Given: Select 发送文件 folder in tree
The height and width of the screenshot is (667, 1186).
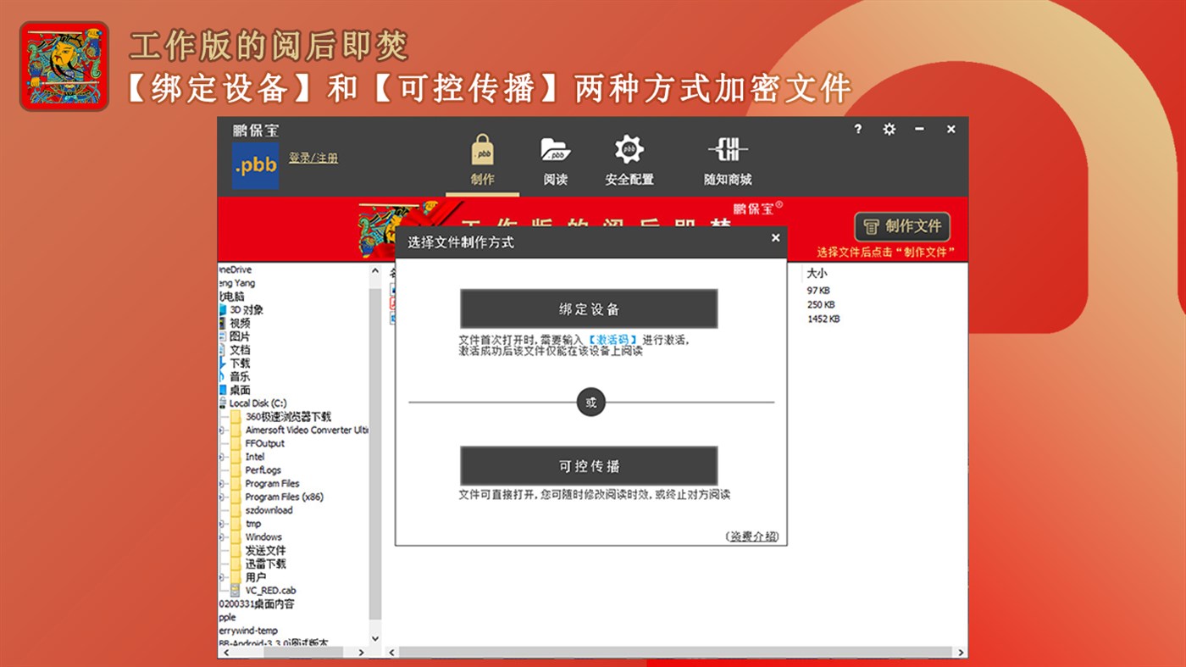Looking at the screenshot, I should point(258,550).
